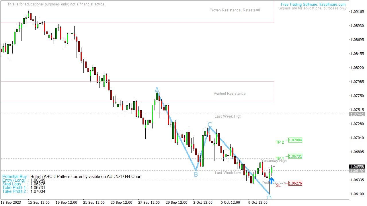Click the blue buy arrow near point D
This screenshot has height=206, width=367.
point(271,181)
